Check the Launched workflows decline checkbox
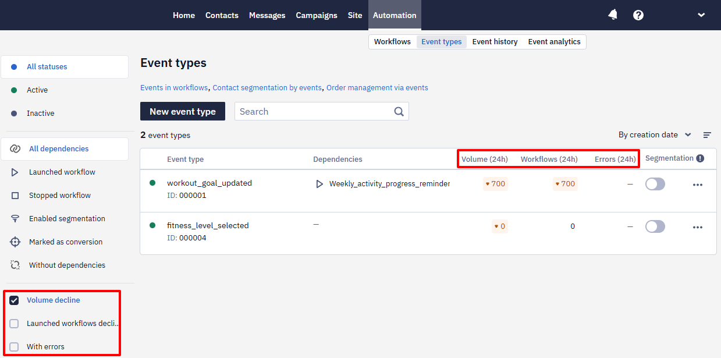721x358 pixels. (x=14, y=324)
